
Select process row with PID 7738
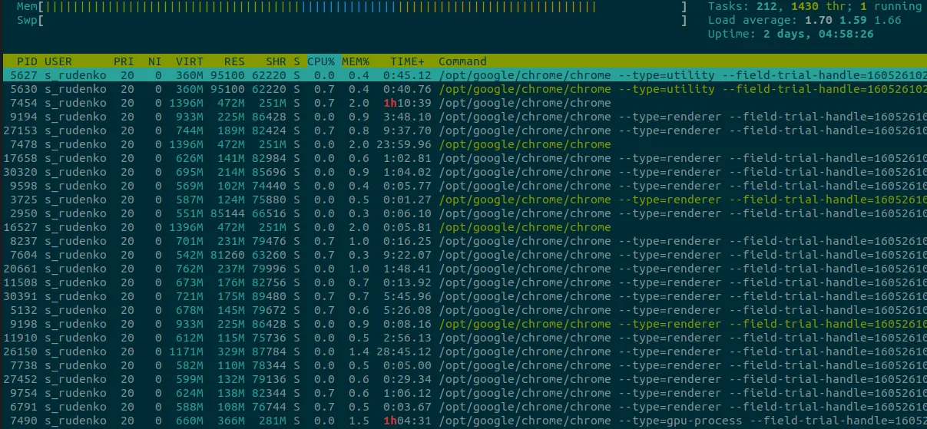(x=463, y=365)
